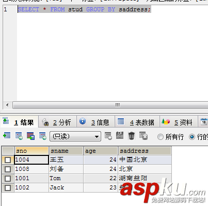Select the cell containing Jack
The image size is (208, 206).
point(66,187)
